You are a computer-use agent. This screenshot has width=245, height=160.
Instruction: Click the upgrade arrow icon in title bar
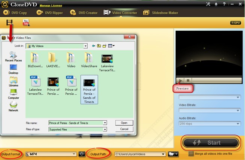(x=216, y=4)
